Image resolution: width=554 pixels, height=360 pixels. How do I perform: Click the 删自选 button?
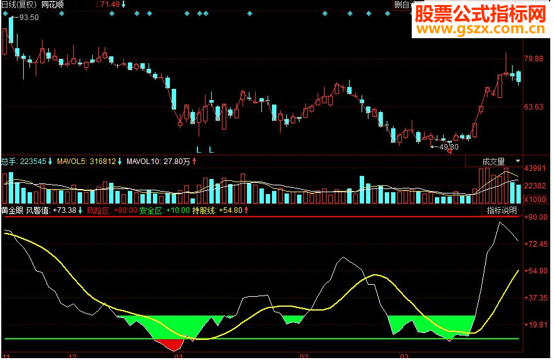click(x=403, y=4)
